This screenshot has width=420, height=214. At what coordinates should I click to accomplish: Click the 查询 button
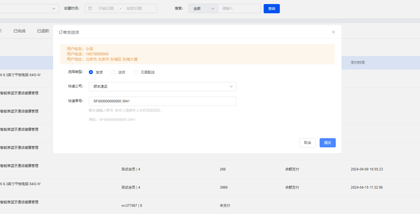[272, 9]
